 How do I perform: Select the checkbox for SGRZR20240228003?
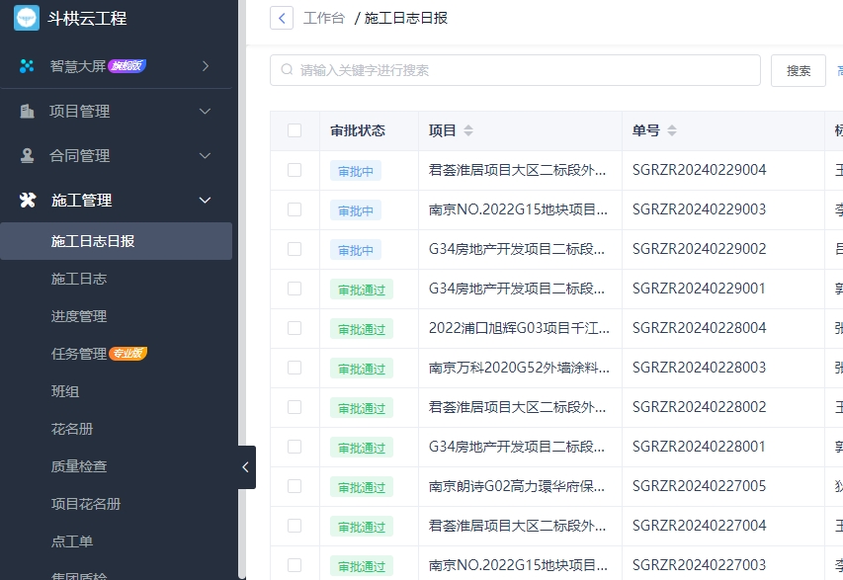[x=295, y=368]
